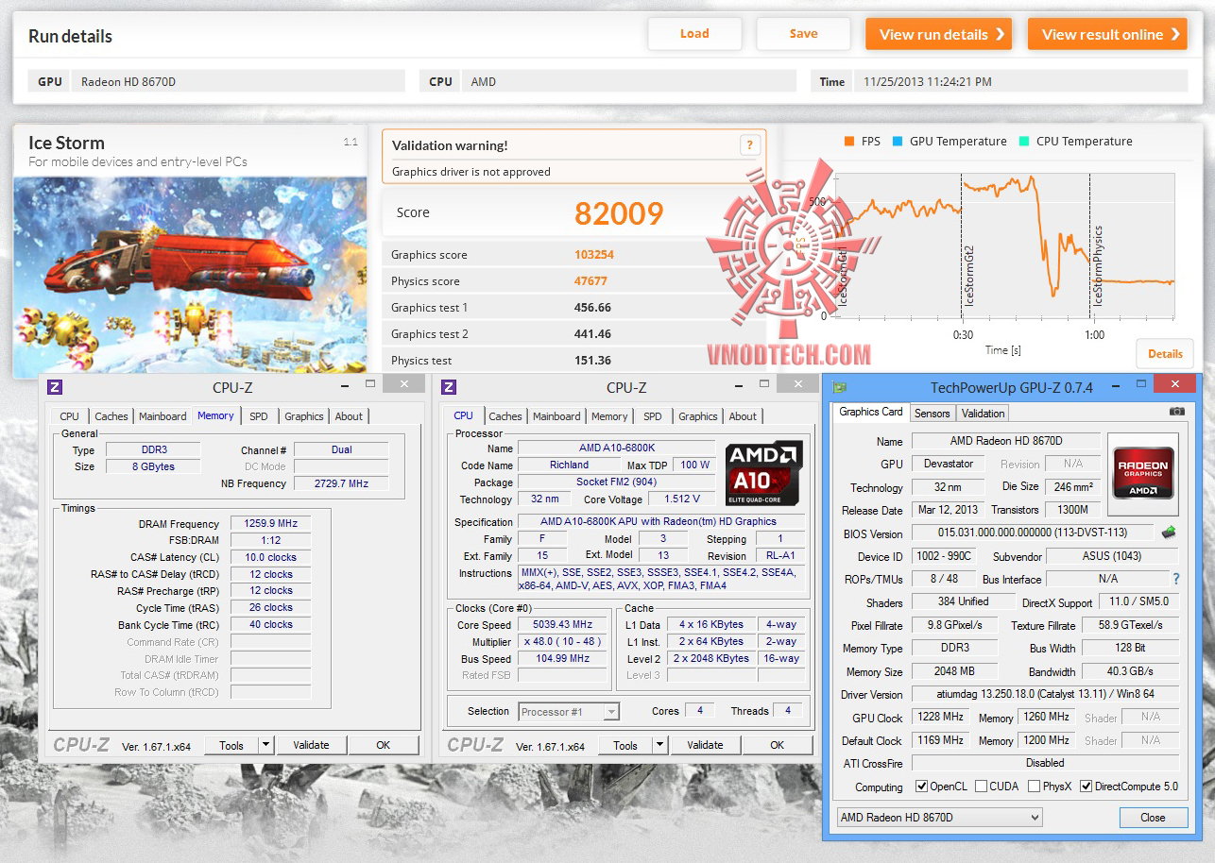1215x863 pixels.
Task: Click the Core Voltage value 1.512 V
Action: pos(682,499)
